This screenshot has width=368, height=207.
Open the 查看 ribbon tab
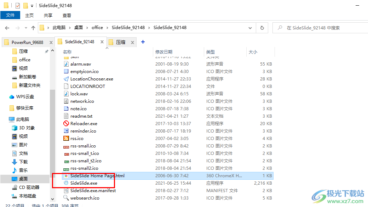(67, 15)
